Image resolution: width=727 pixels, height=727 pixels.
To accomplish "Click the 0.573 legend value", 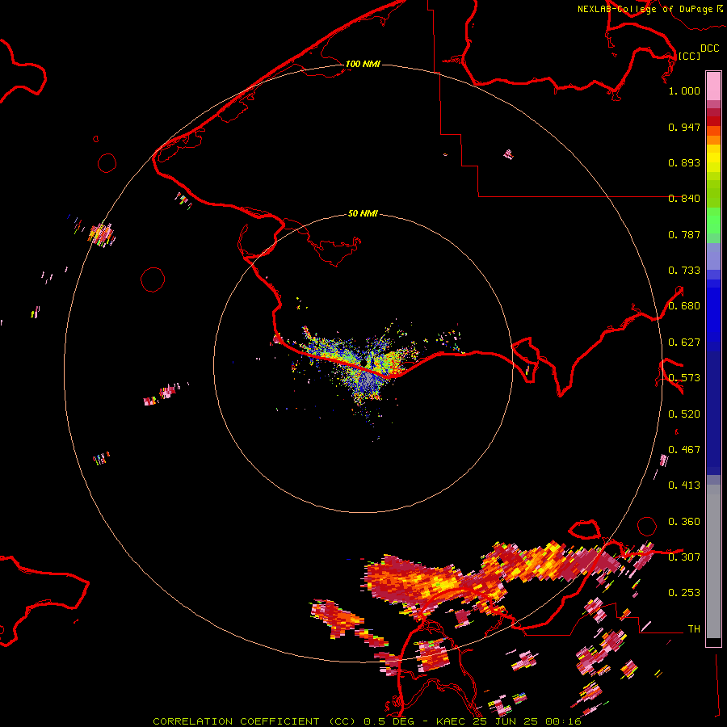I will point(684,378).
